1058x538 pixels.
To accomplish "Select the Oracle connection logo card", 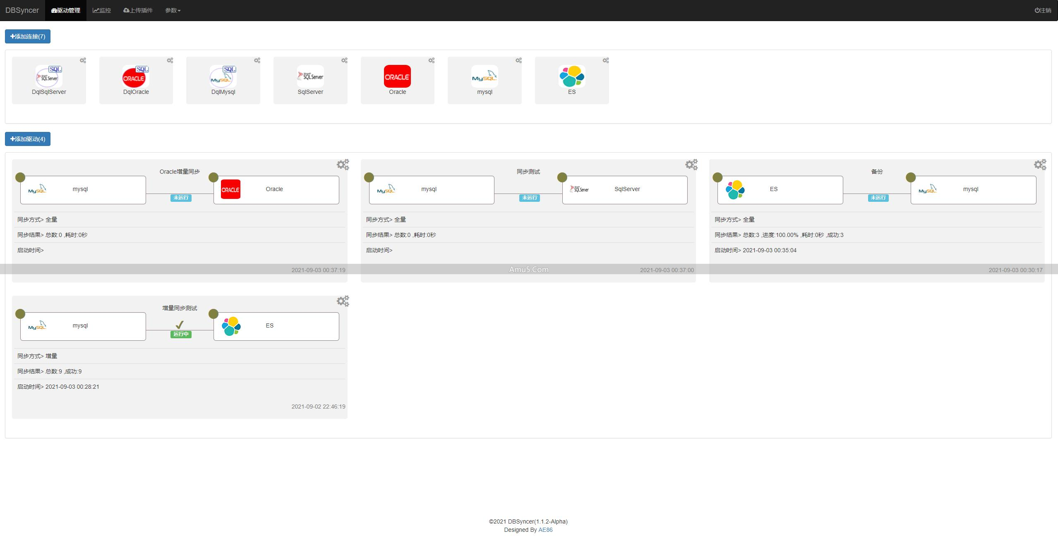I will 397,77.
